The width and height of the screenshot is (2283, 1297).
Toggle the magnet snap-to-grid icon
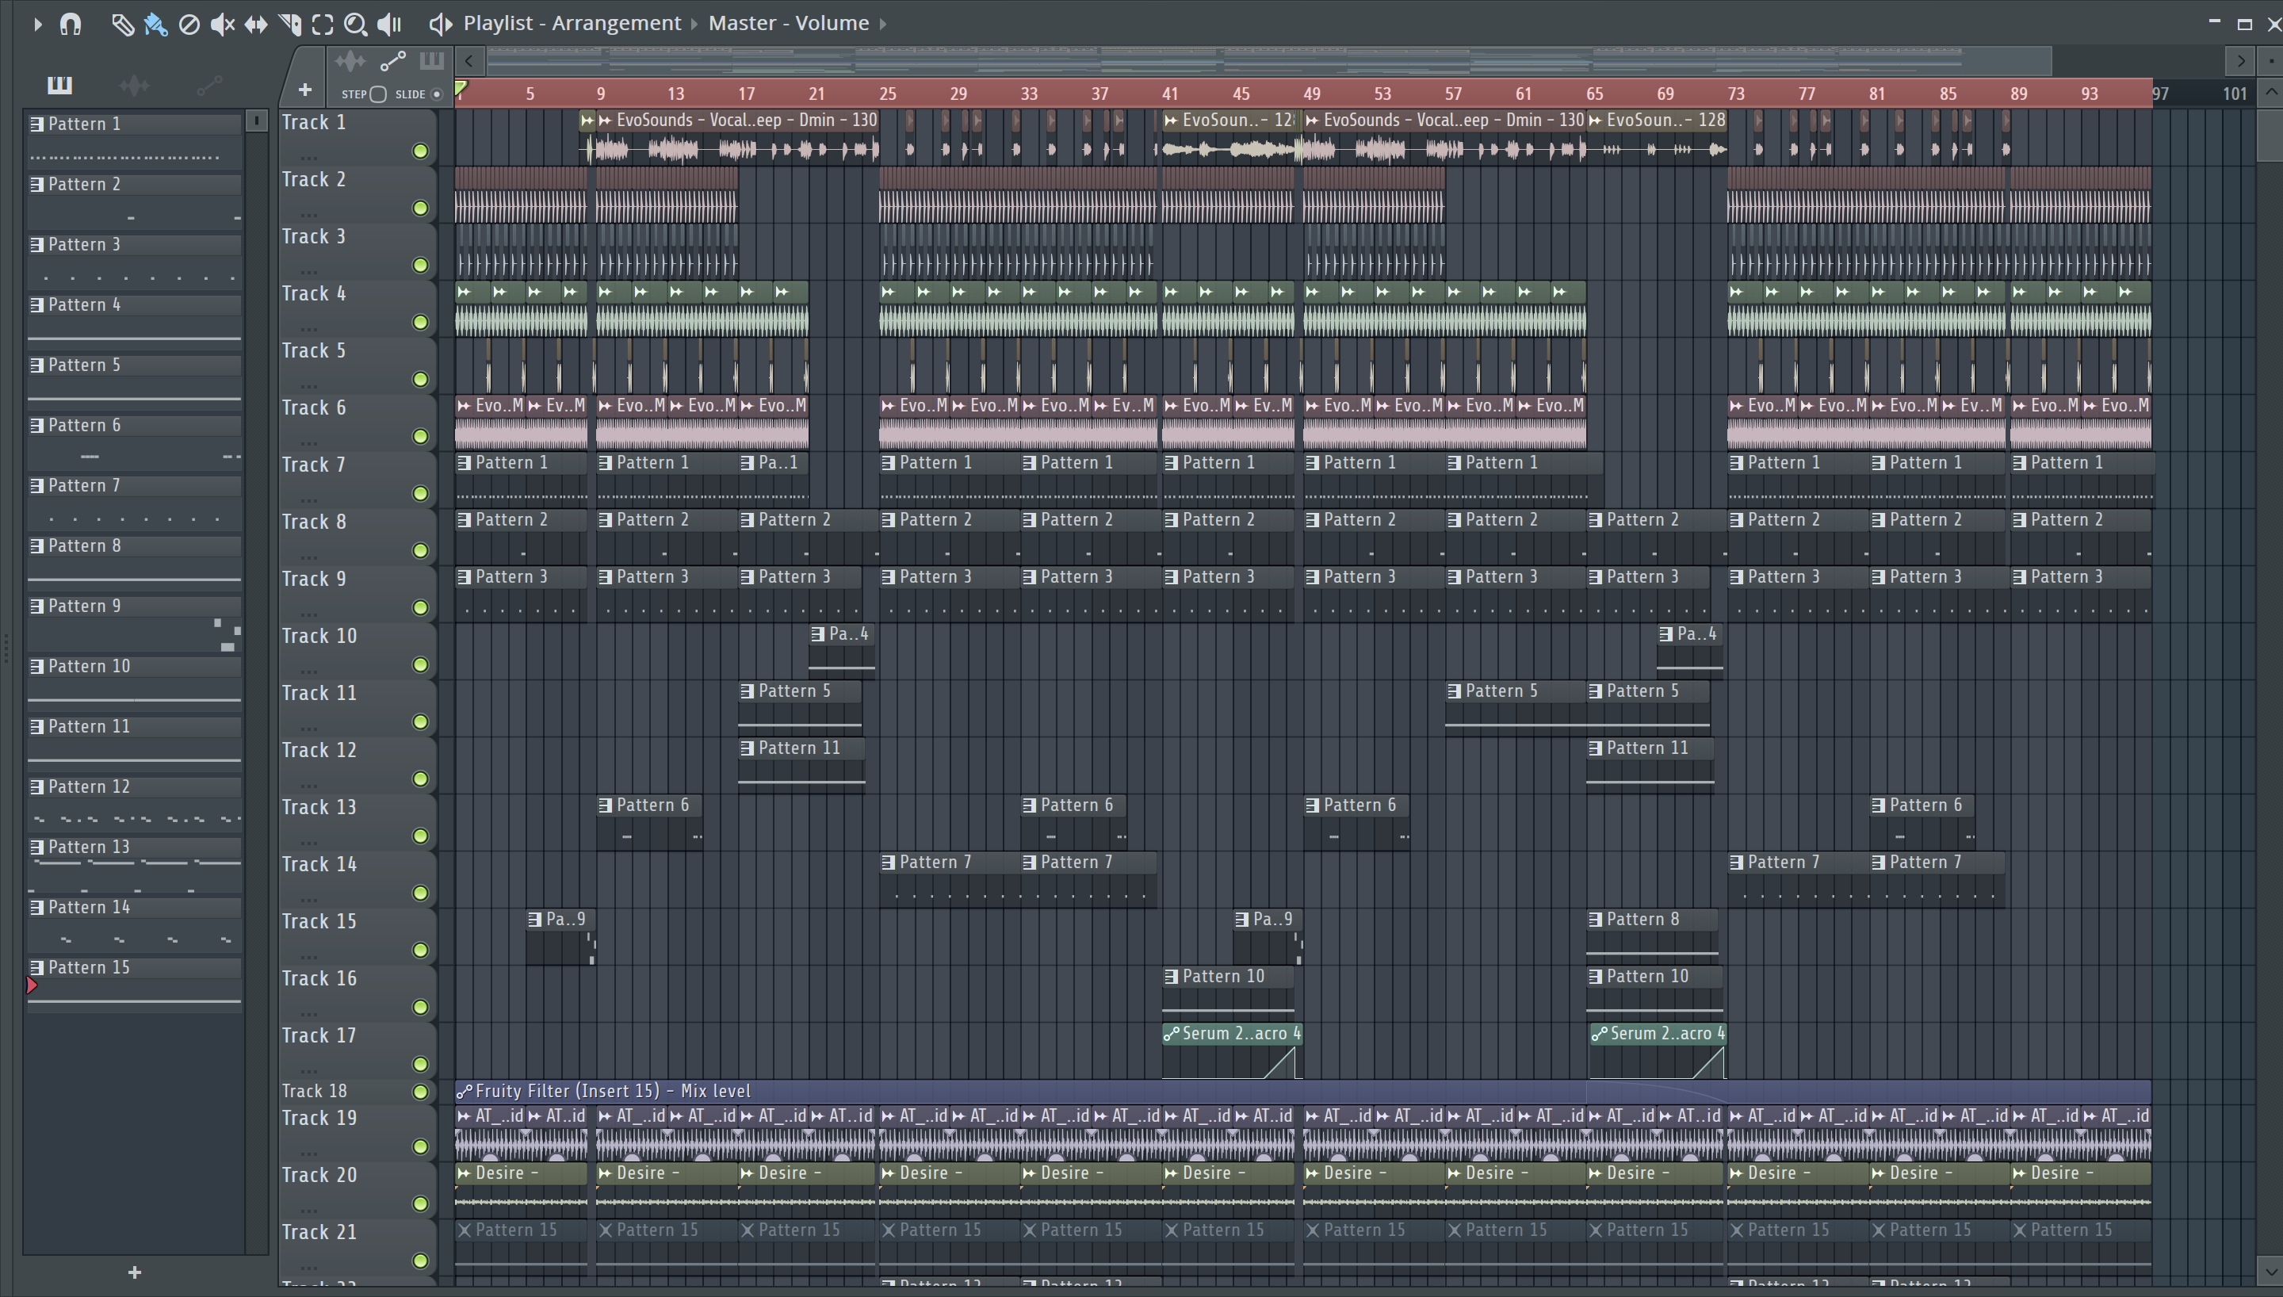(71, 24)
